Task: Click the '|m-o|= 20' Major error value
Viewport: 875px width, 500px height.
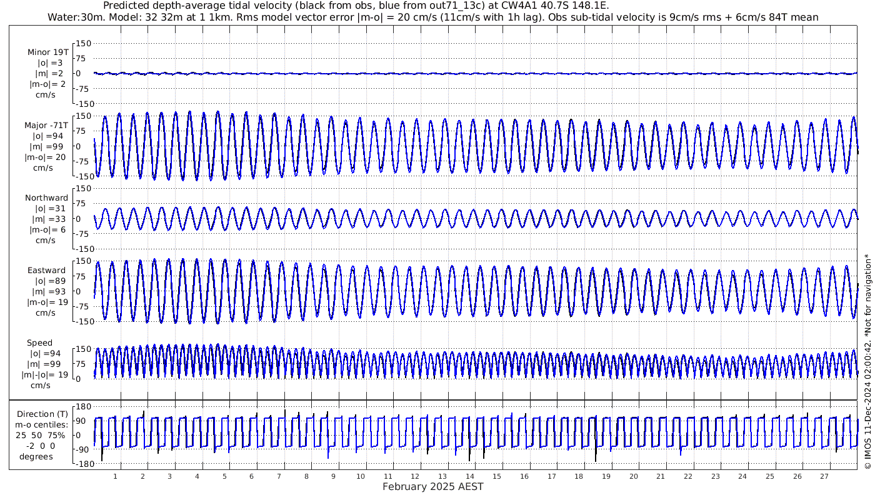Action: point(46,157)
